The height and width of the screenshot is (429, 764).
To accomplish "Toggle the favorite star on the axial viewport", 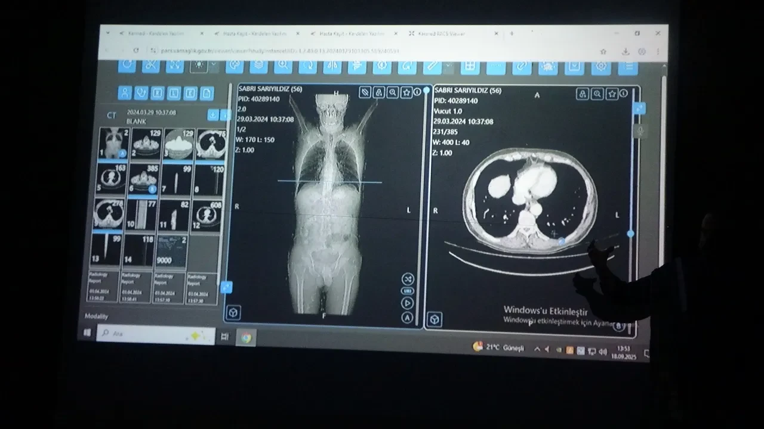I will 611,94.
